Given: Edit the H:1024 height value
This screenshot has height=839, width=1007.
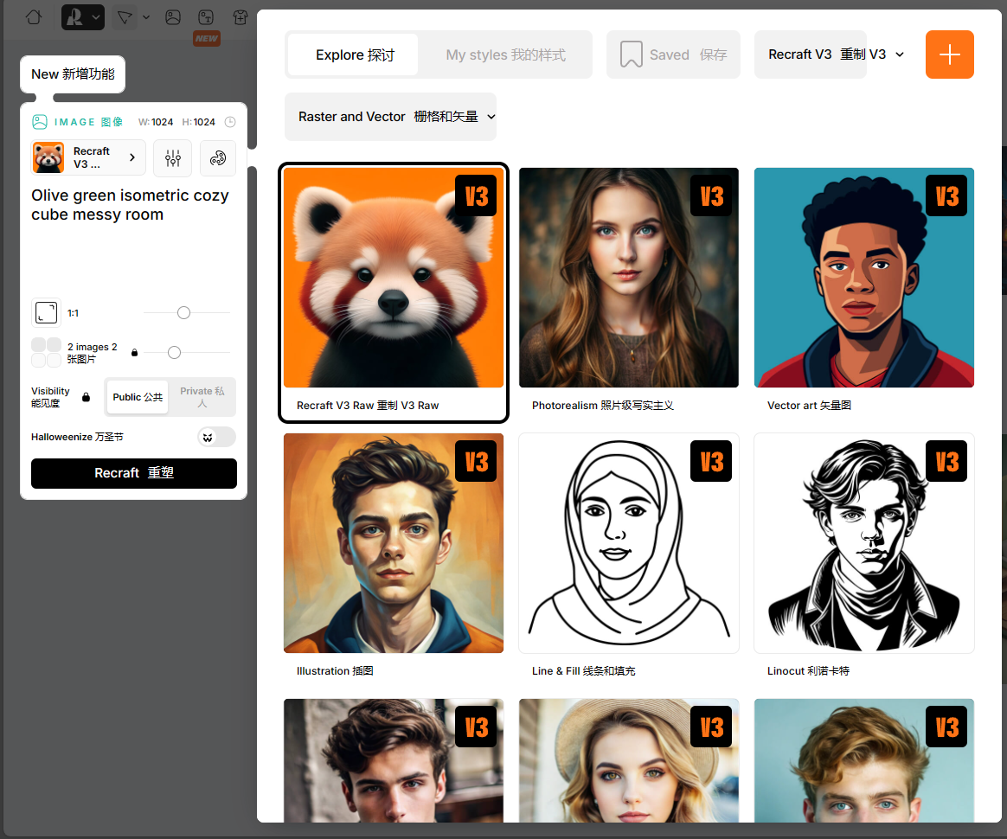Looking at the screenshot, I should (198, 122).
